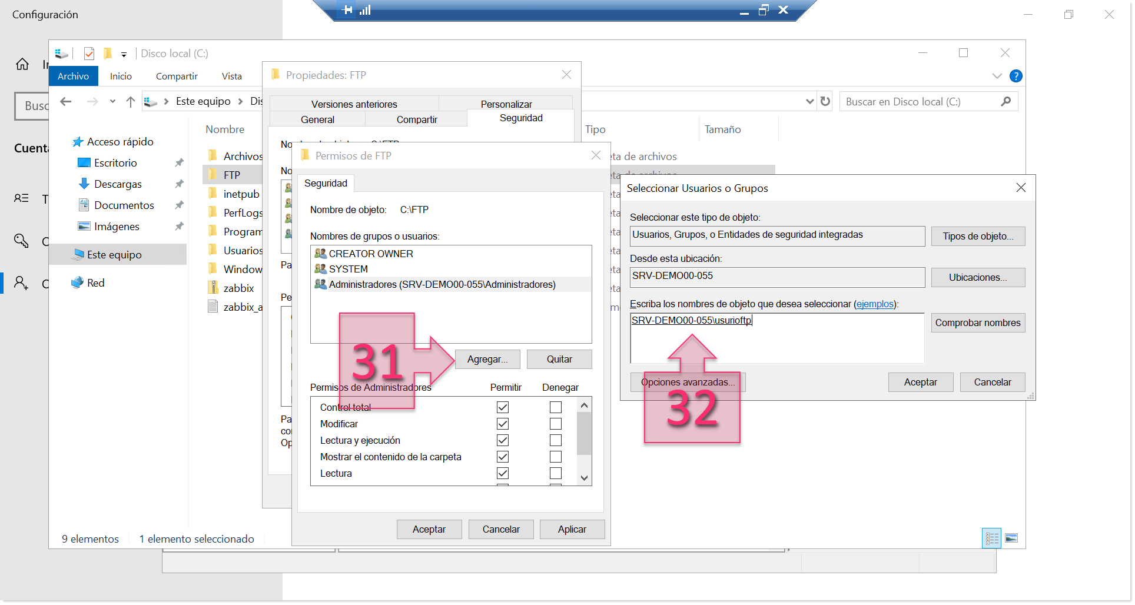Open the Vista ribbon tab
This screenshot has width=1135, height=605.
(231, 76)
